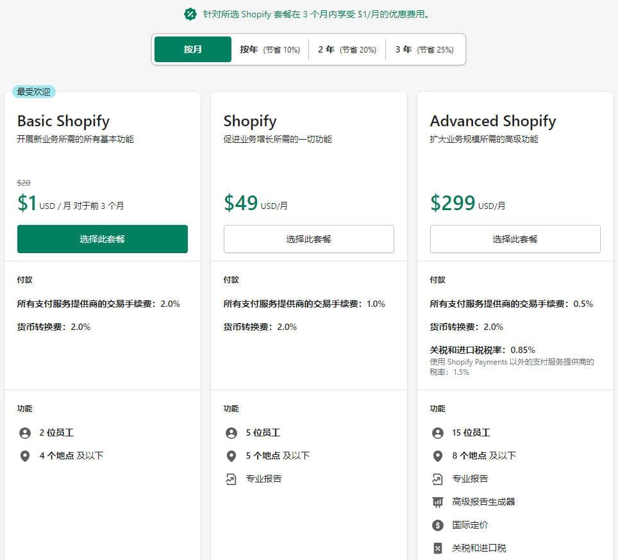Click 关税和进口税税率 0.85% text
Screen dimensions: 618x560
pyautogui.click(x=483, y=350)
